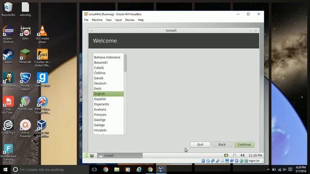Click the Back button
The width and height of the screenshot is (310, 174).
pos(222,145)
